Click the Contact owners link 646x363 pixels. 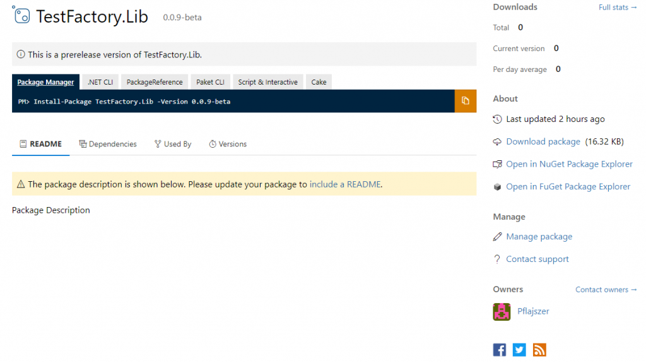tap(606, 290)
